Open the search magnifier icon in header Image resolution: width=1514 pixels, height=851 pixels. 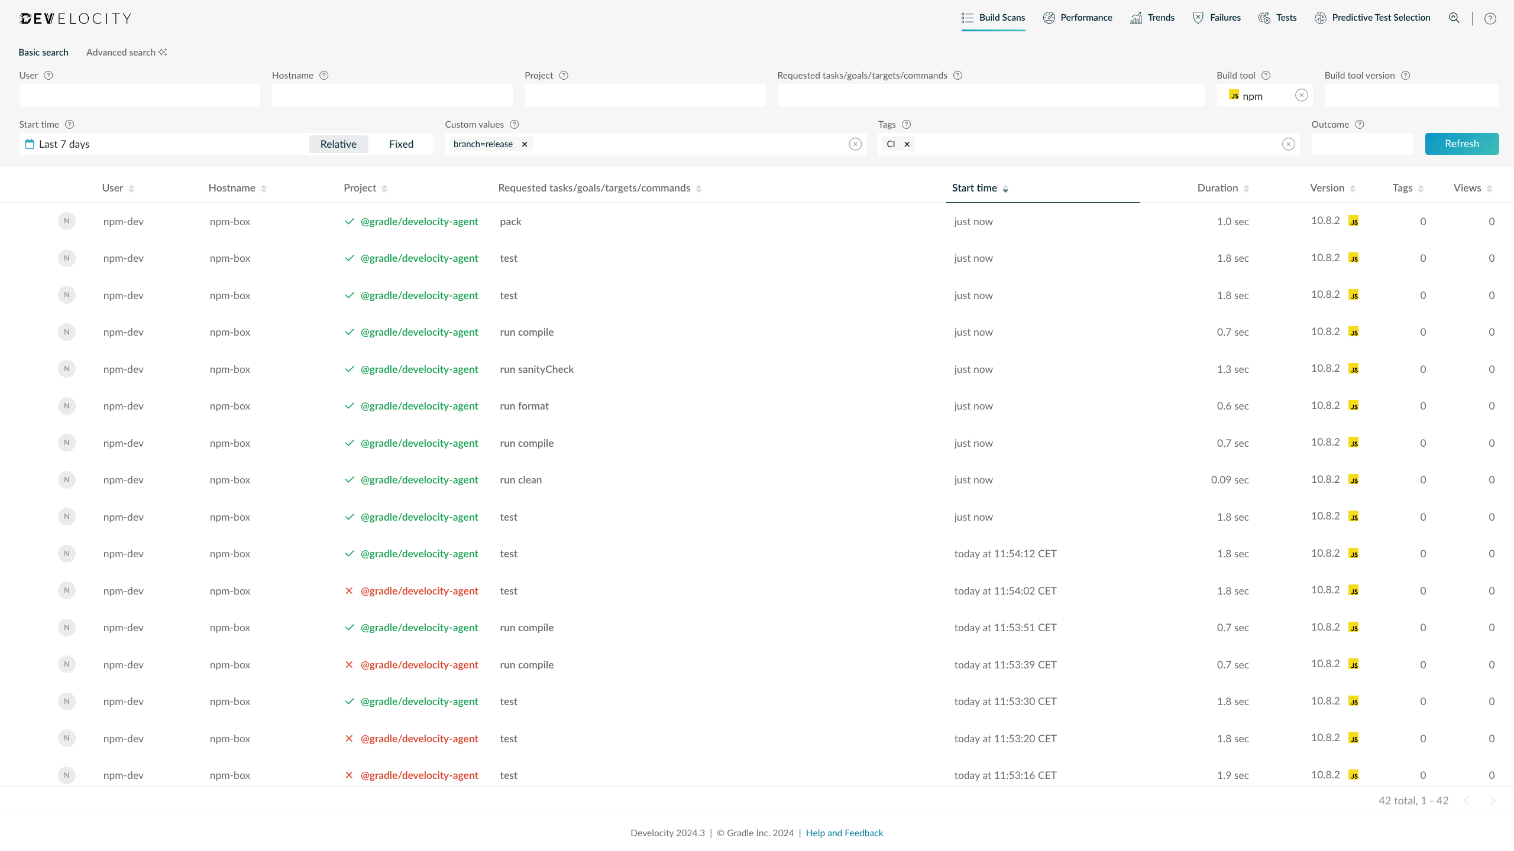[x=1454, y=18]
